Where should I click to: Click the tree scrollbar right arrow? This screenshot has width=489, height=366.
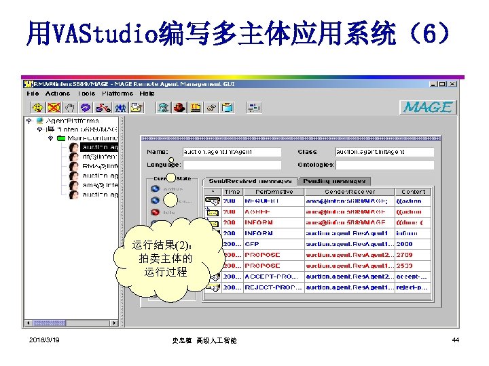click(115, 323)
